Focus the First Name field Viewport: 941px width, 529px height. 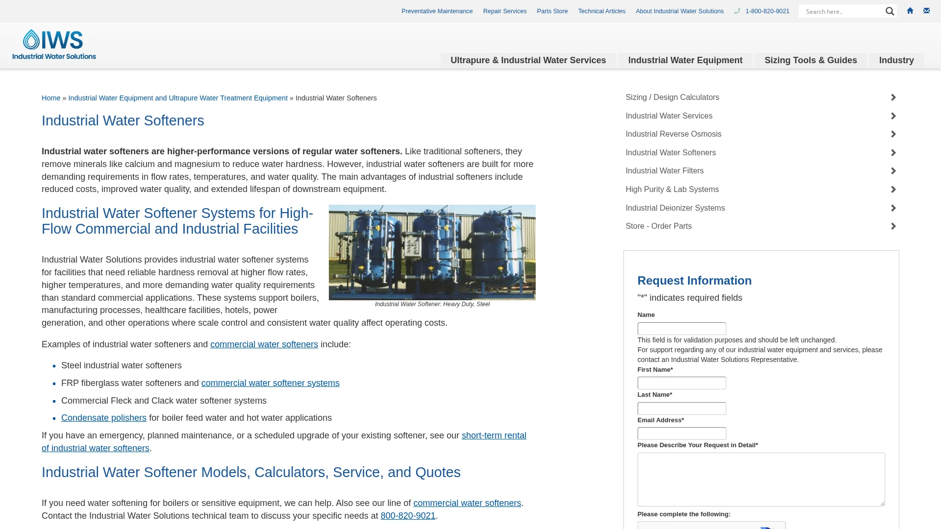coord(682,383)
